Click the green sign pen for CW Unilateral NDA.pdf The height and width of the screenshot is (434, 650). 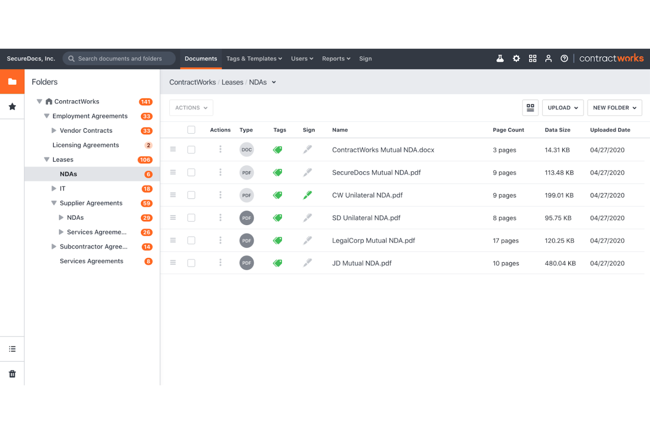point(307,195)
